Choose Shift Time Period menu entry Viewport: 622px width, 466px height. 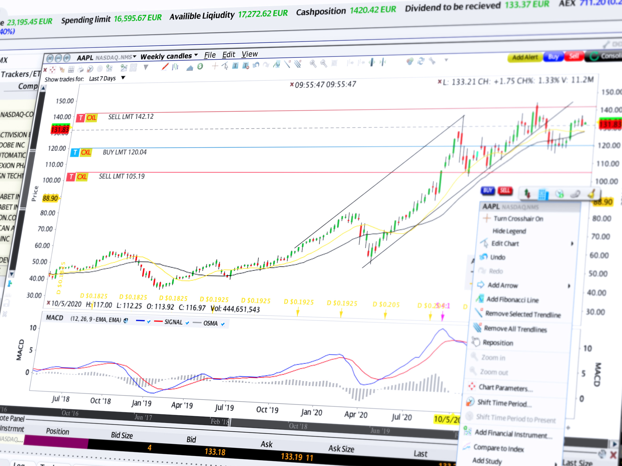504,403
